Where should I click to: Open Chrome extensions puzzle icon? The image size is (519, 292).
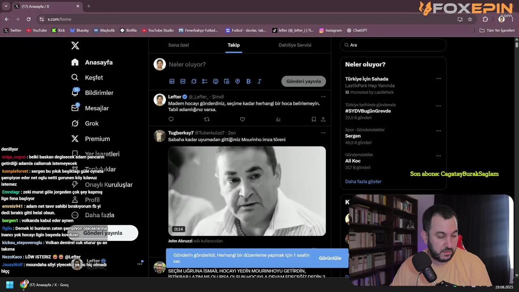point(485,19)
